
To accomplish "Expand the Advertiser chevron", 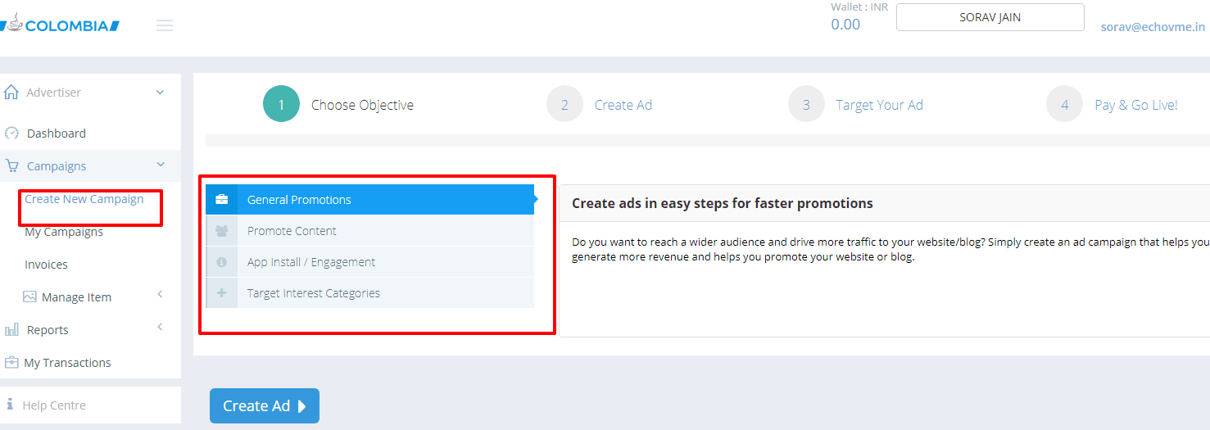I will 160,93.
